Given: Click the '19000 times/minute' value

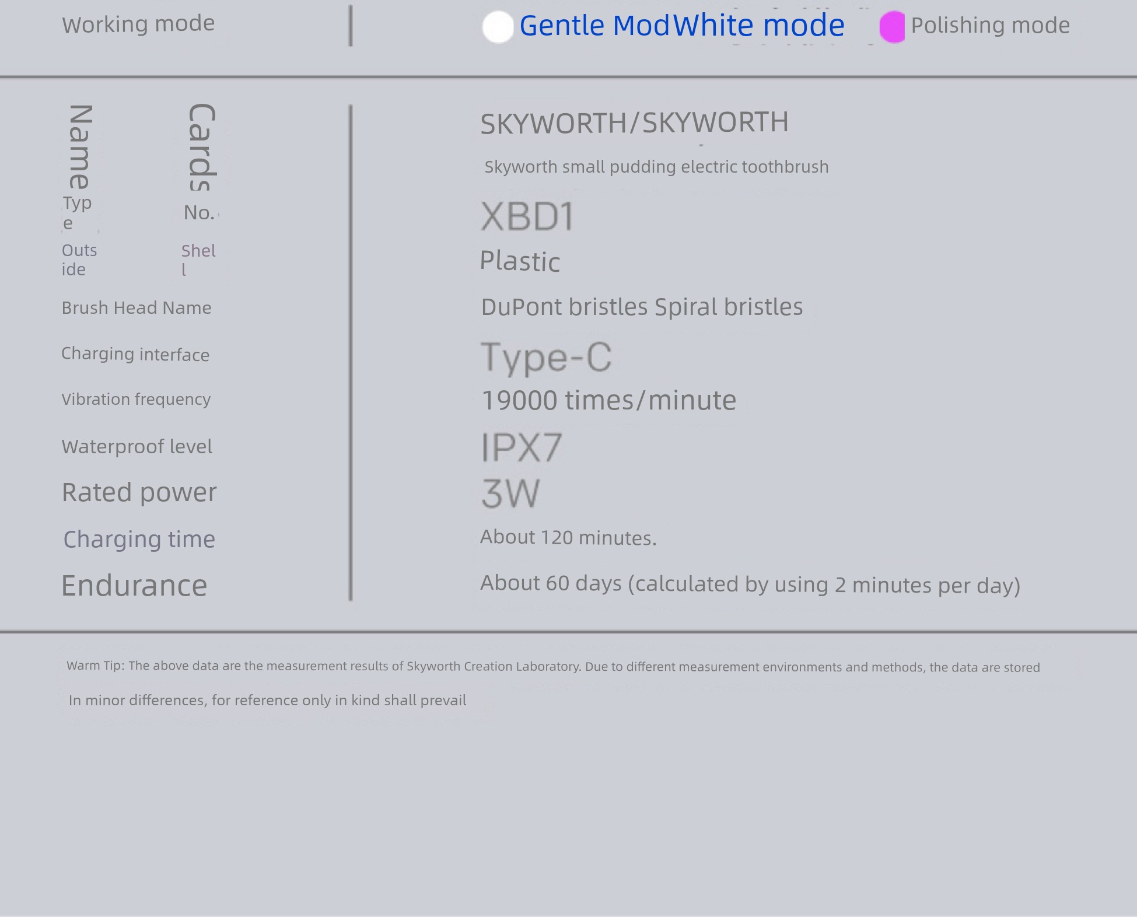Looking at the screenshot, I should [x=608, y=400].
